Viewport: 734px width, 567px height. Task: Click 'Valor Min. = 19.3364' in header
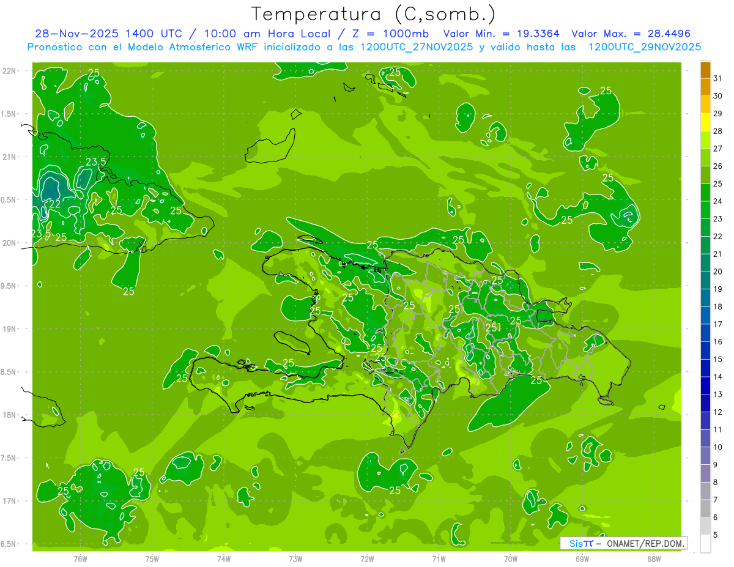502,34
